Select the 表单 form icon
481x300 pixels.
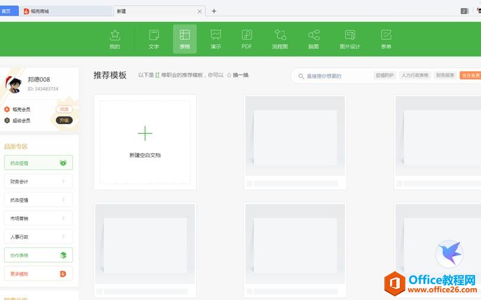point(386,39)
